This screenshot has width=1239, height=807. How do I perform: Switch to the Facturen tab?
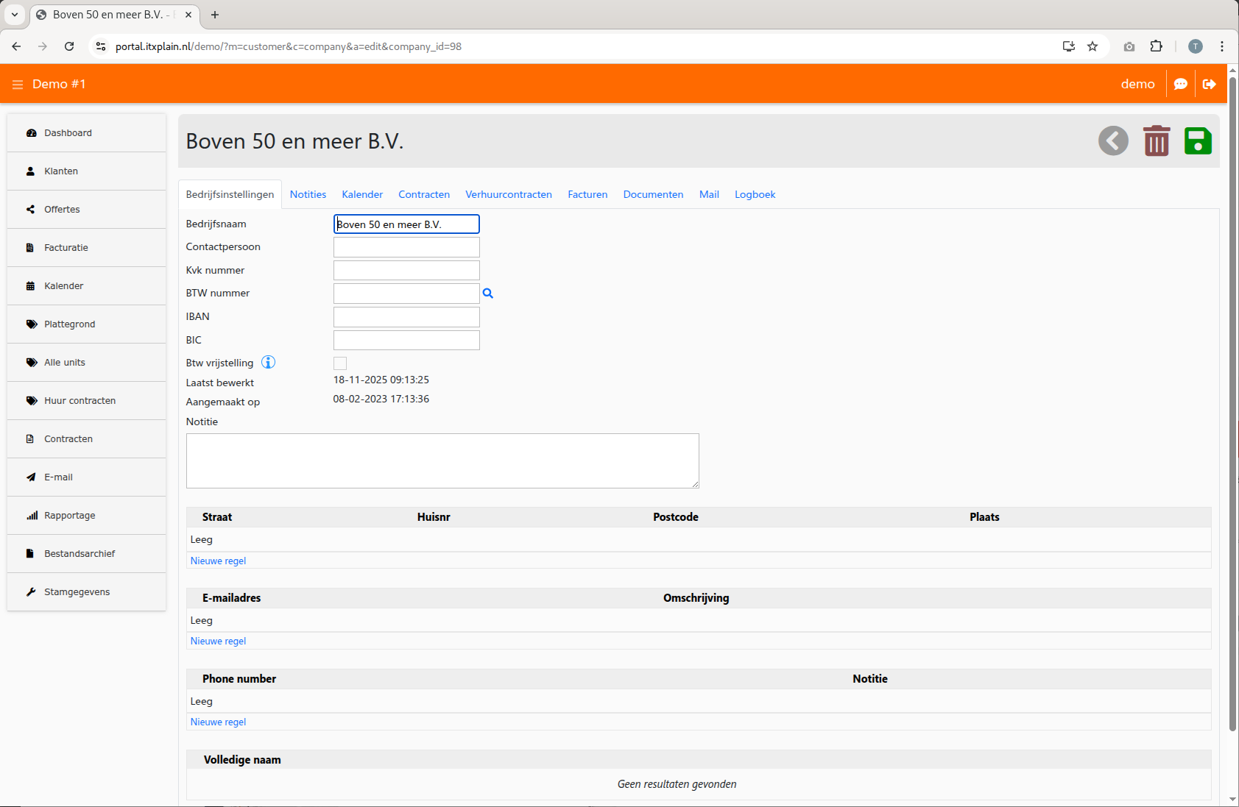tap(587, 195)
